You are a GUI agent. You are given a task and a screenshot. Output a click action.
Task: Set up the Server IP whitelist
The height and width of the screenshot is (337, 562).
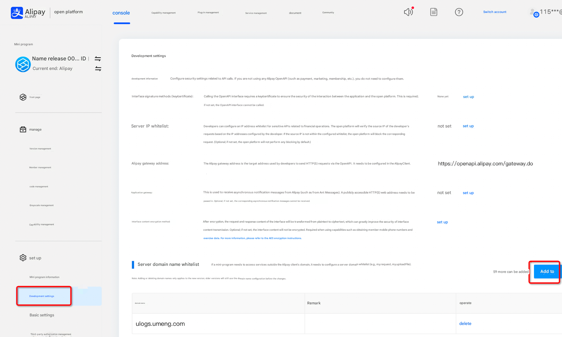(x=468, y=126)
